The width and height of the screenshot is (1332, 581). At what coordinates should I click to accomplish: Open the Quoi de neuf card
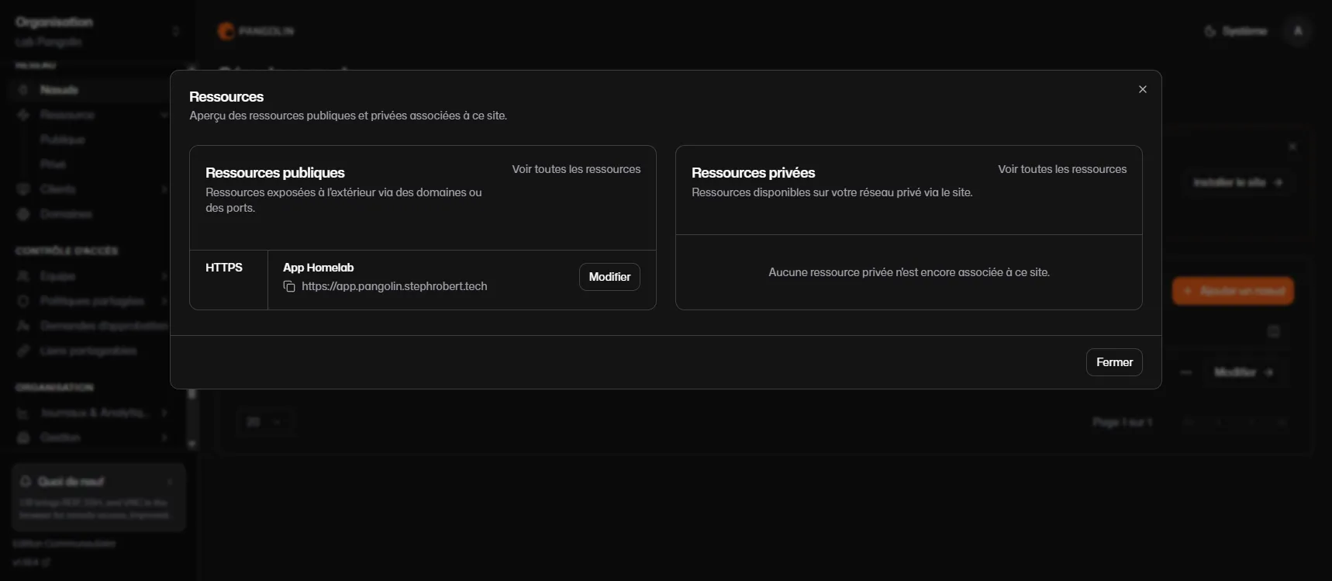coord(98,497)
